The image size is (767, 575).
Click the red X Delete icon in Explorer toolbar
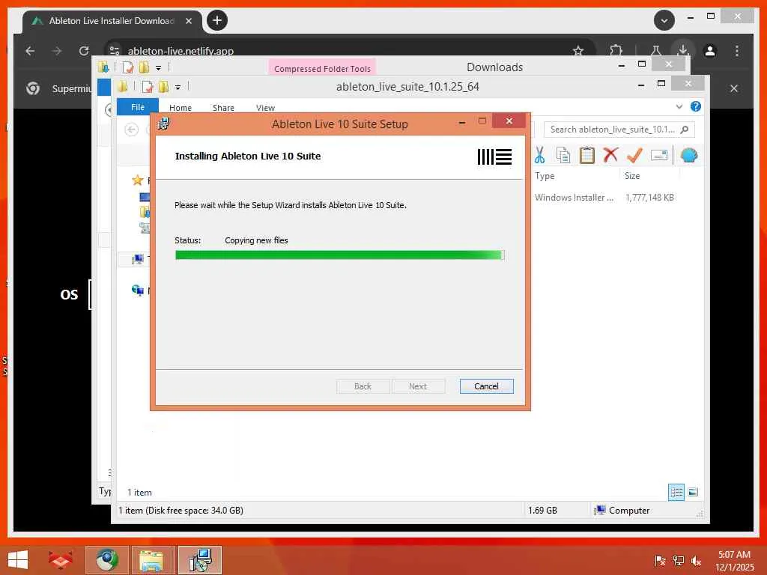tap(610, 155)
